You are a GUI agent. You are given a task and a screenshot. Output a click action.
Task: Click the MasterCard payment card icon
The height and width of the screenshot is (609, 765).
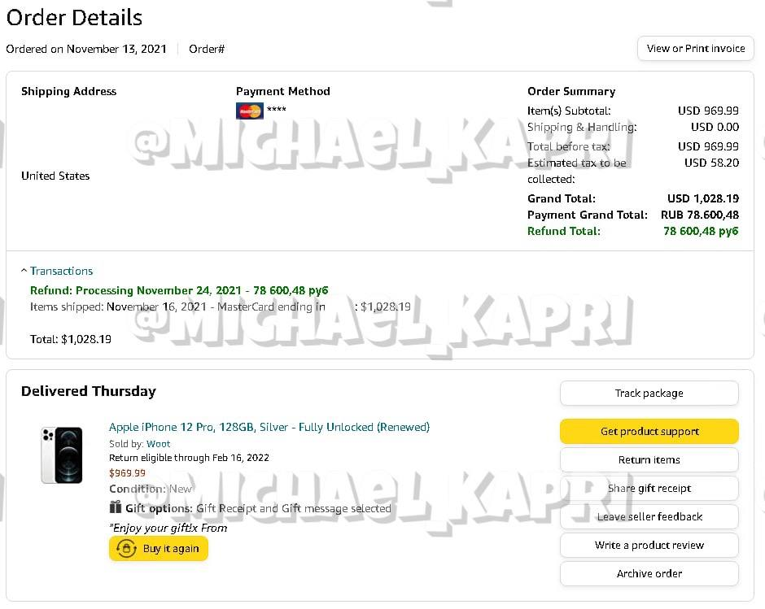click(x=249, y=111)
